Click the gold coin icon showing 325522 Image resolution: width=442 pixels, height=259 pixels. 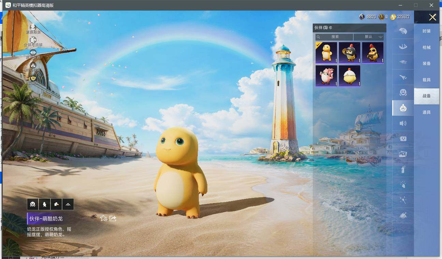click(393, 17)
